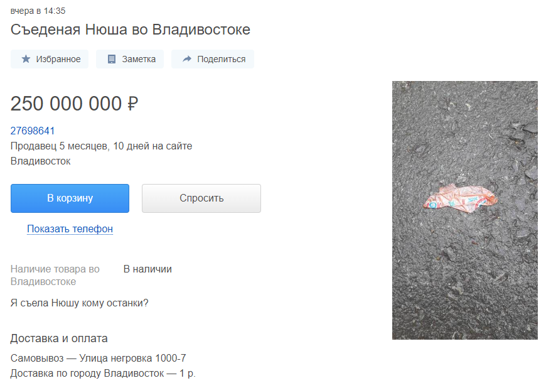Click the Владивосток city text under seller
Viewport: 551px width, 388px height.
point(40,161)
